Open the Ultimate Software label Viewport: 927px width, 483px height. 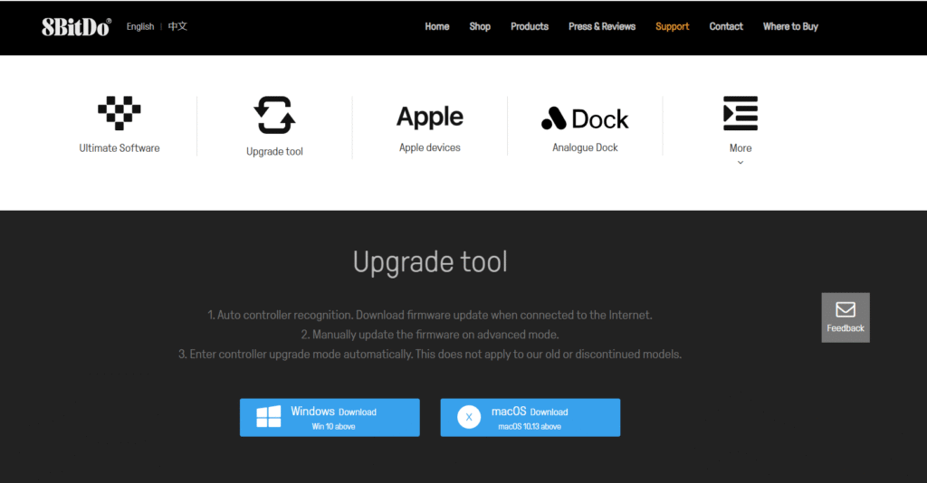(x=119, y=148)
